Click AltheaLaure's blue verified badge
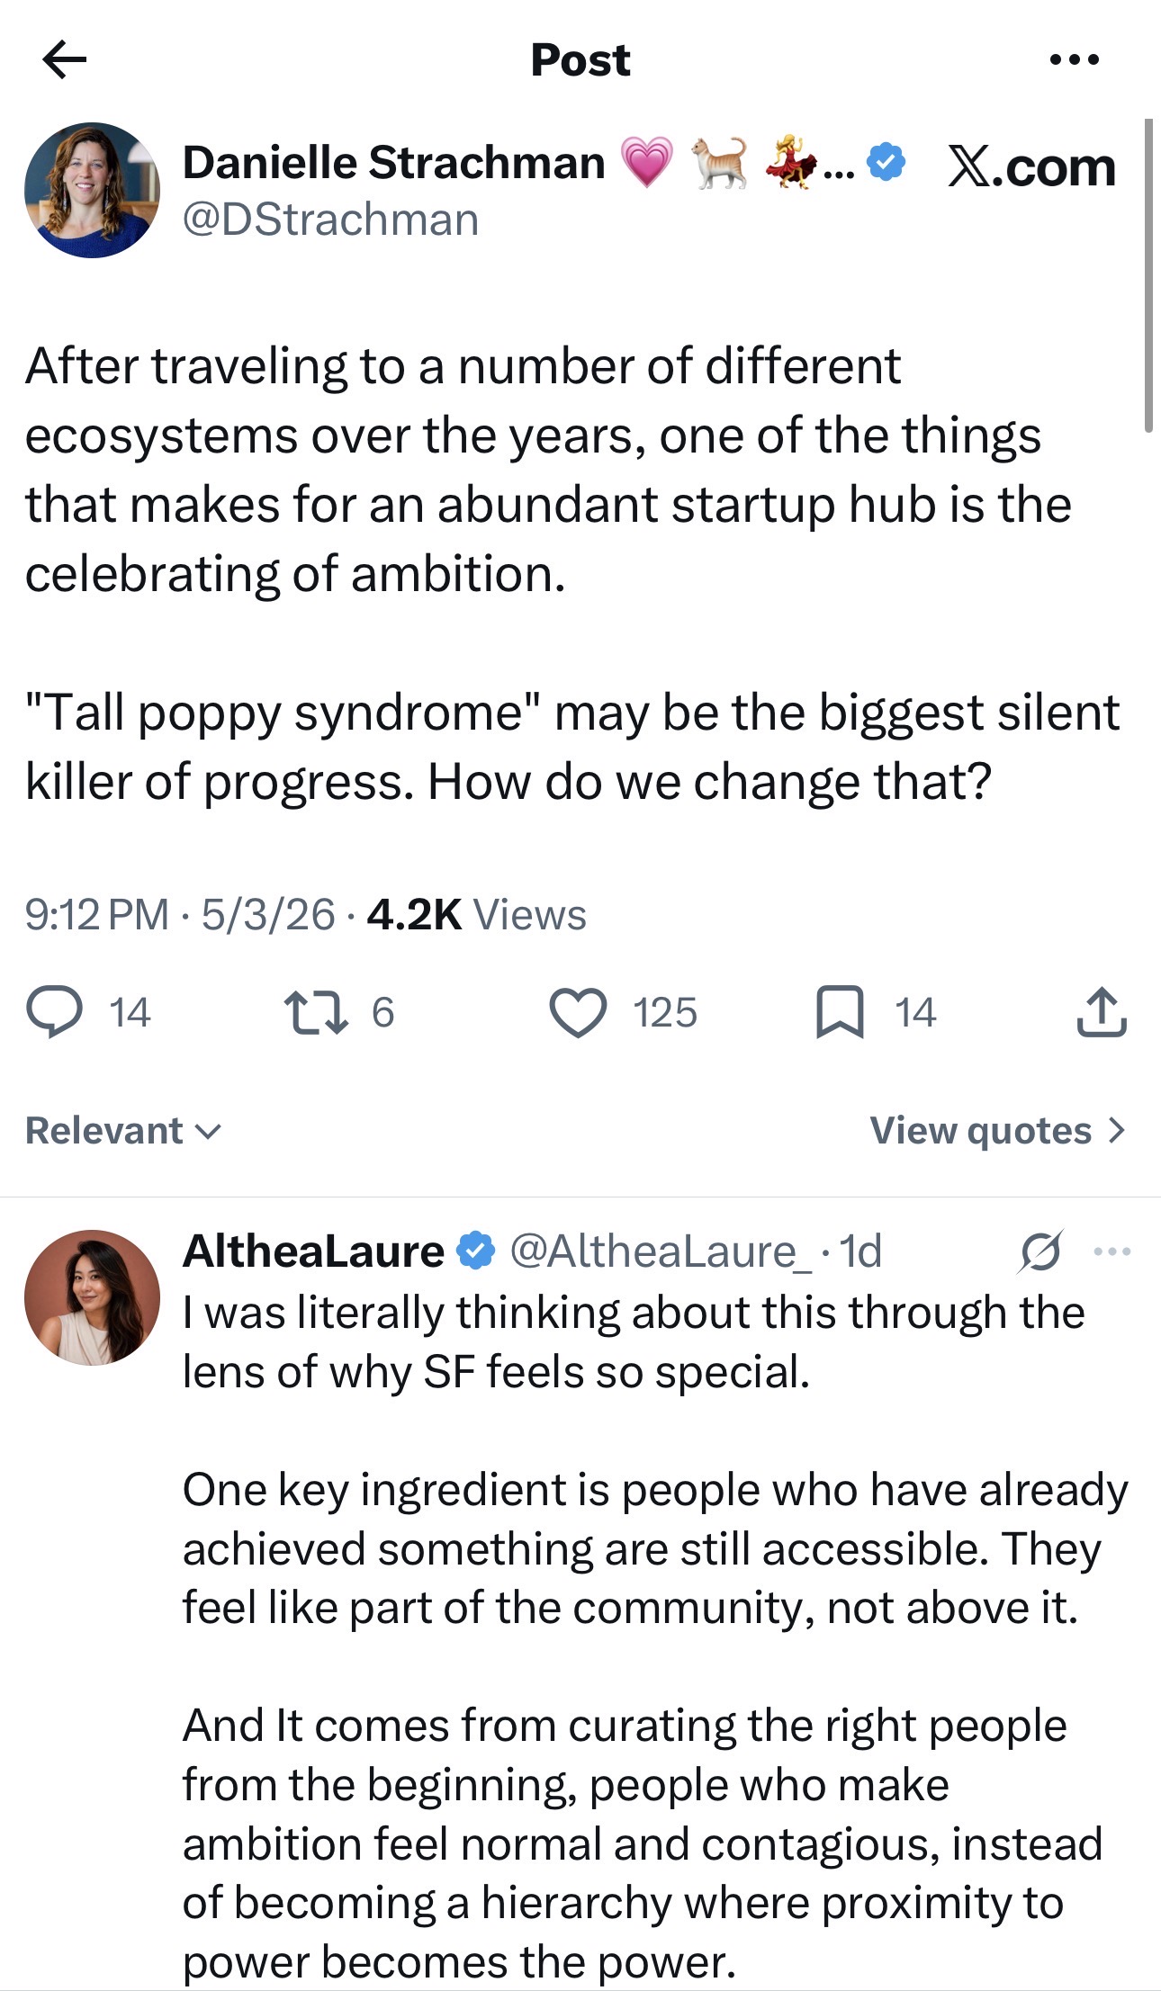The image size is (1161, 1991). pyautogui.click(x=475, y=1250)
